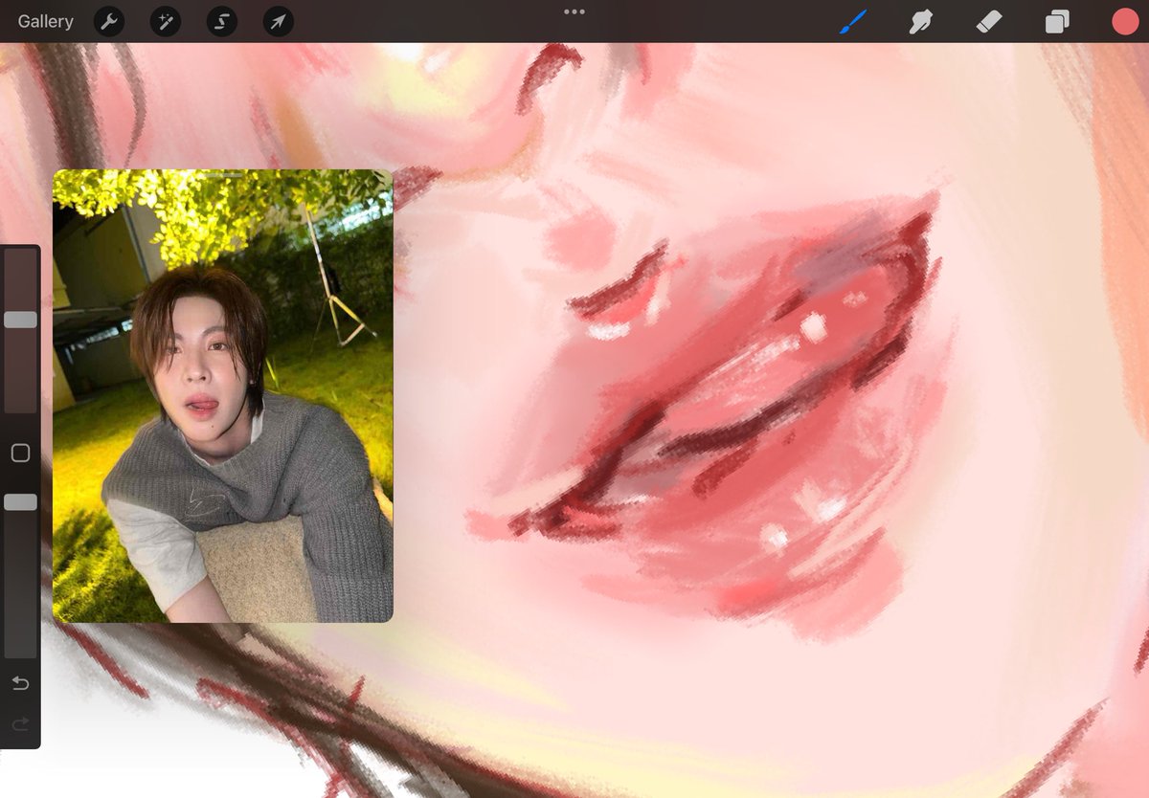Activate the Selection tool
The height and width of the screenshot is (798, 1149).
(222, 21)
